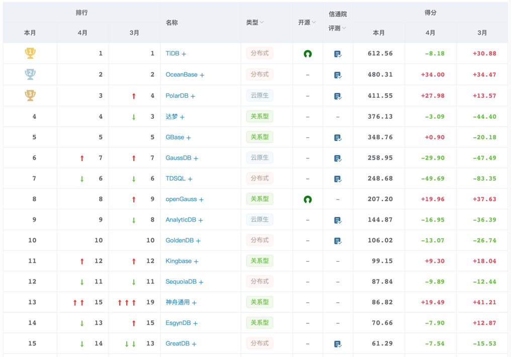
Task: Open the GoldenDB database link
Action: point(180,240)
